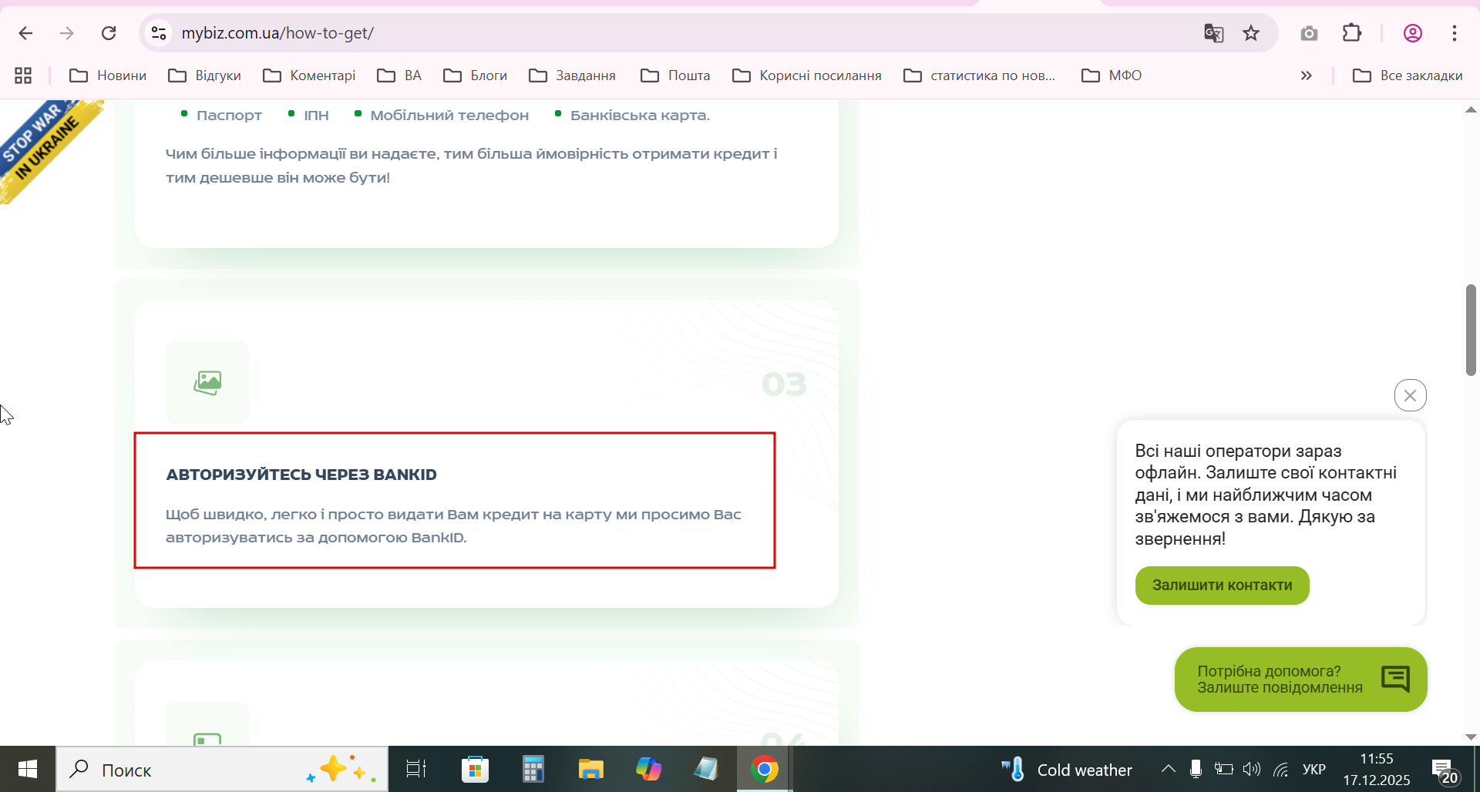Open the Chrome profile avatar
Image resolution: width=1480 pixels, height=792 pixels.
point(1413,33)
